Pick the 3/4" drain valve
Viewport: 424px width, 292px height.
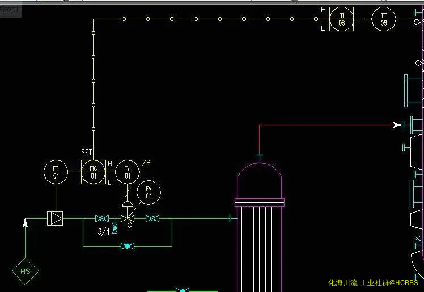pyautogui.click(x=115, y=228)
